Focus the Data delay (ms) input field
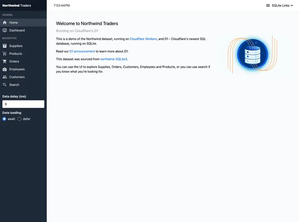299x222 pixels. (23, 104)
